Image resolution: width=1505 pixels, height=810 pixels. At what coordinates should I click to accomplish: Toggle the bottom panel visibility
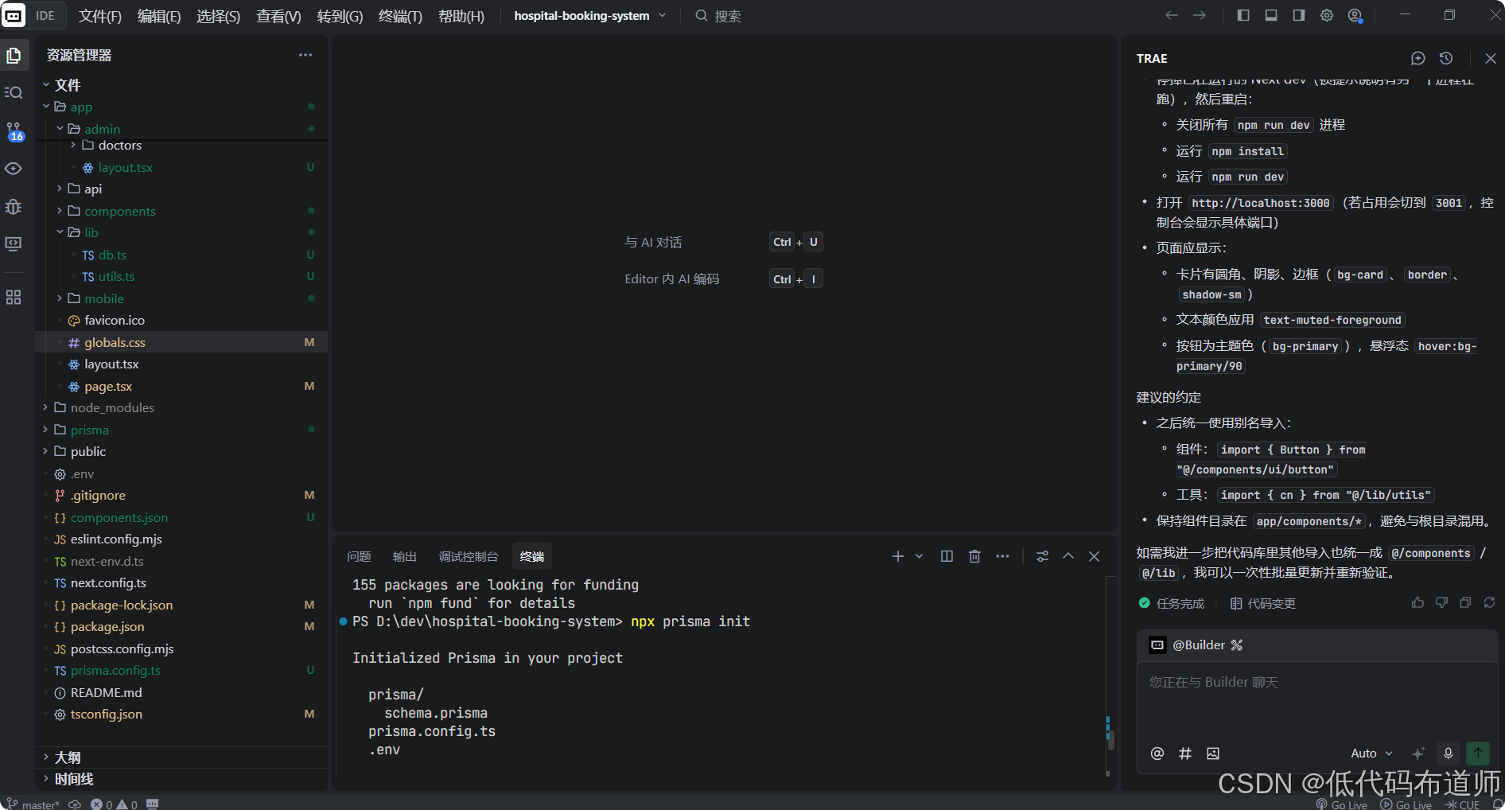1270,14
